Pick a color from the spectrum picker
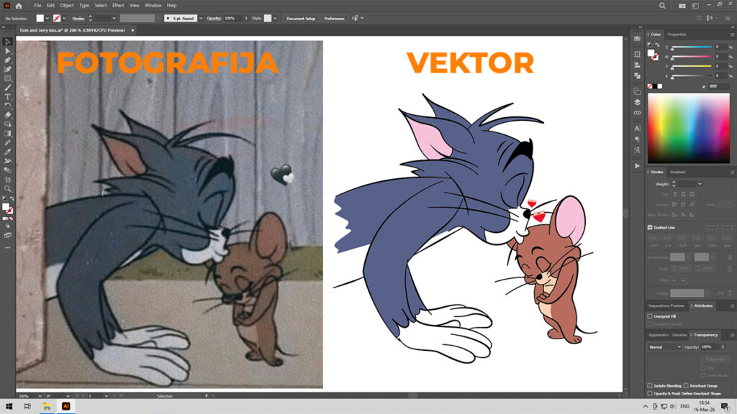The image size is (737, 414). point(689,128)
